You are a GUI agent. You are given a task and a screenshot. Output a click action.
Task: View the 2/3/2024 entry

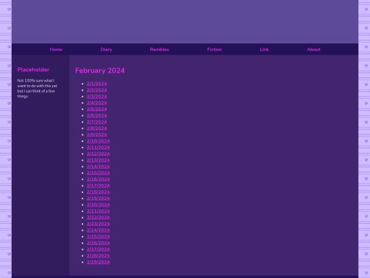[97, 97]
